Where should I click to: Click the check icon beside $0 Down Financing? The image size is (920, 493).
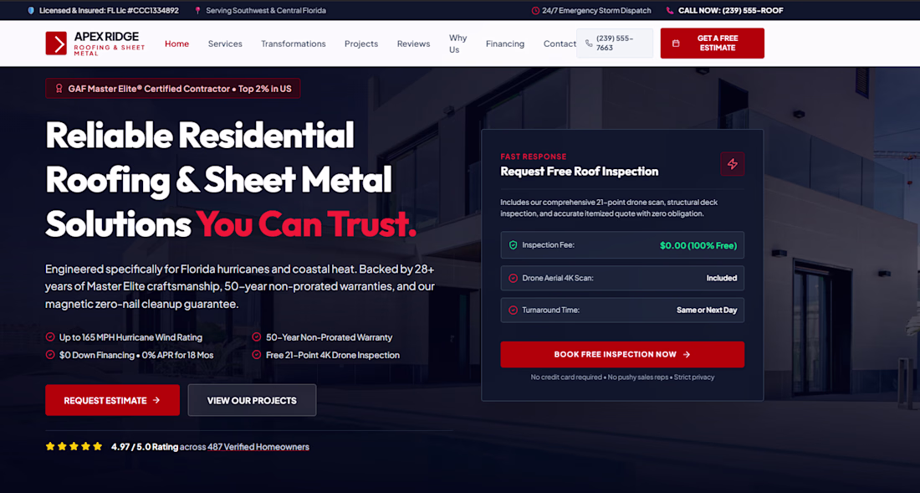(50, 355)
